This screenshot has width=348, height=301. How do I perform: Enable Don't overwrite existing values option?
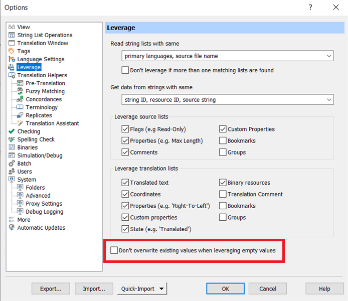(114, 250)
